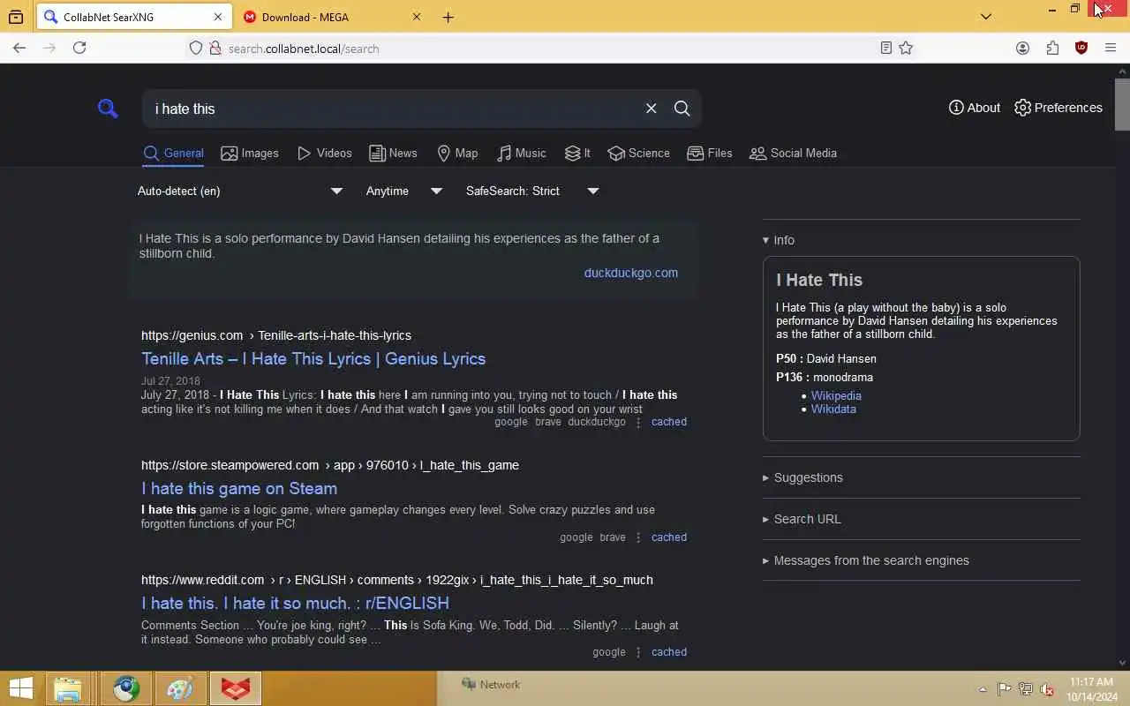Screen dimensions: 1130x706
Task: Open the r/ENGLISH reddit result
Action: [x=295, y=603]
